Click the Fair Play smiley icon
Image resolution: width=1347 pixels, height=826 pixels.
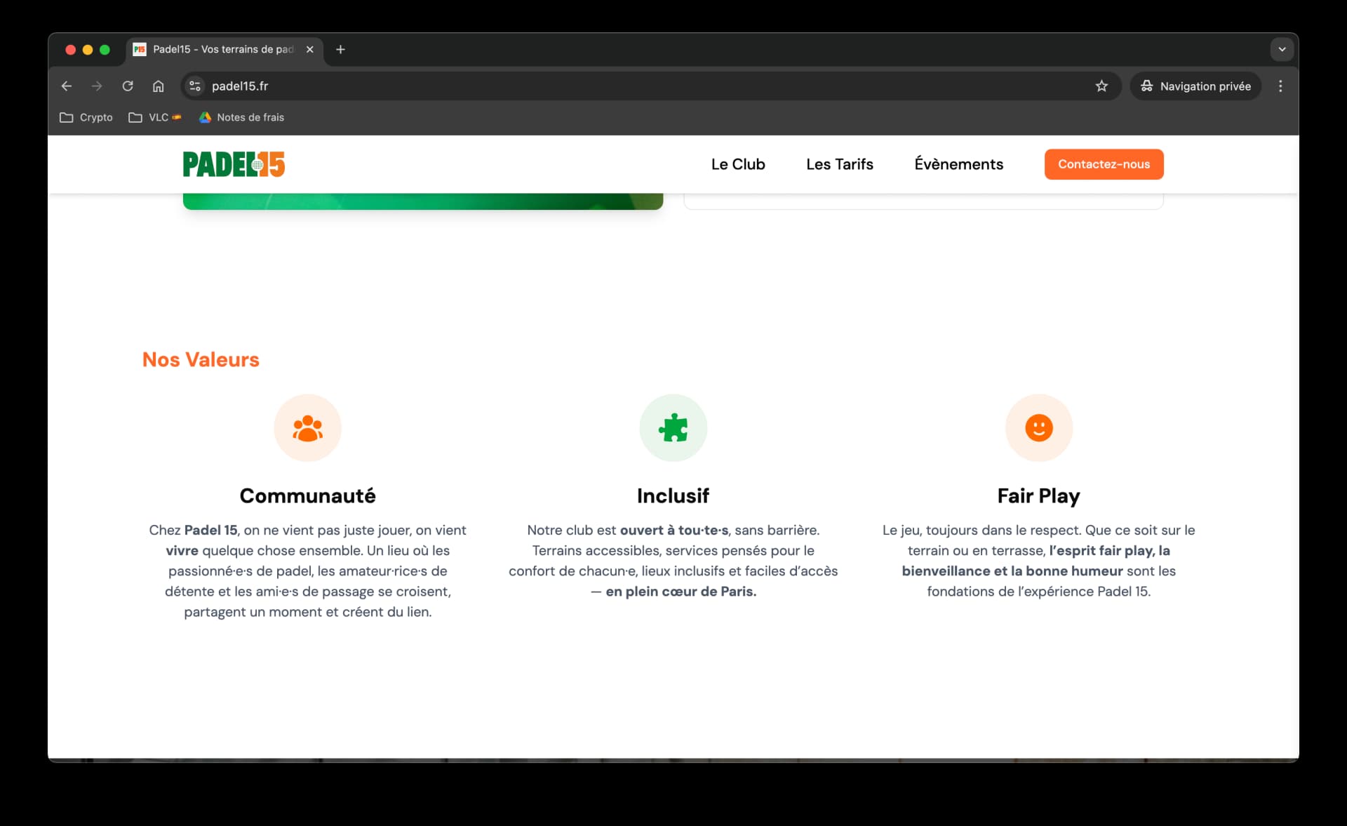pos(1038,428)
